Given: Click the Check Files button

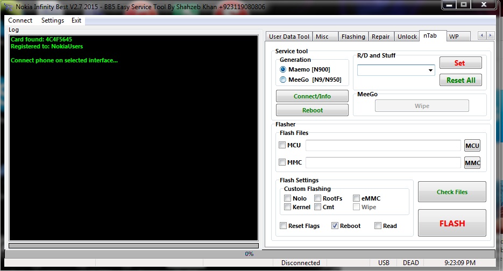Looking at the screenshot, I should click(x=452, y=192).
